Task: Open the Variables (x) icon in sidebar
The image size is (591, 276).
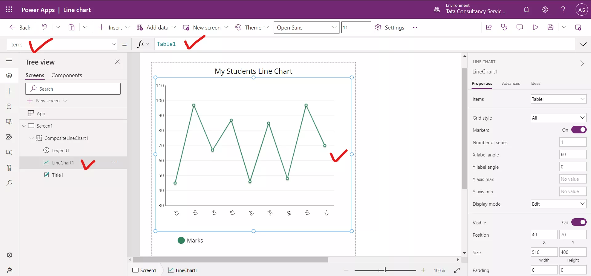Action: 9,152
